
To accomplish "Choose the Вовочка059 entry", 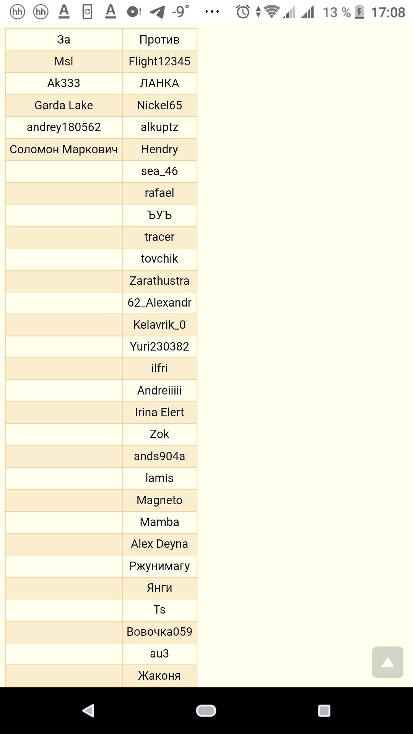I will [159, 632].
